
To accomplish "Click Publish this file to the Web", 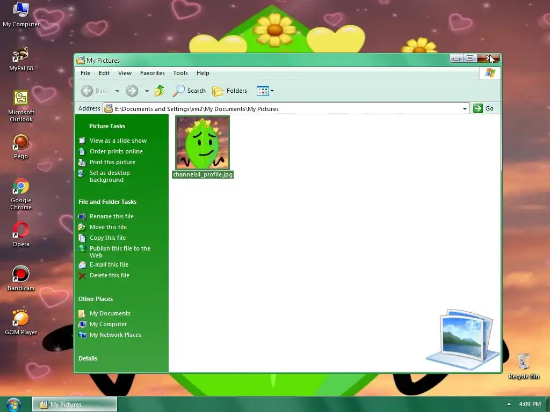I will tap(120, 252).
